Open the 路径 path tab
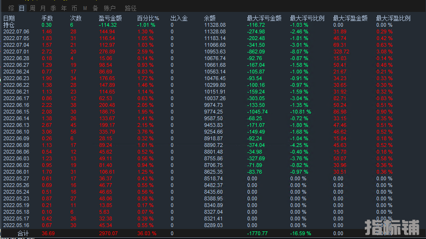The height and width of the screenshot is (239, 426). [x=131, y=8]
